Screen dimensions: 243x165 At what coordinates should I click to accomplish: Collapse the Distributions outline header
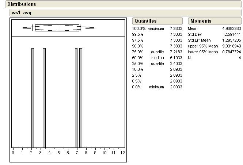pos(22,4)
